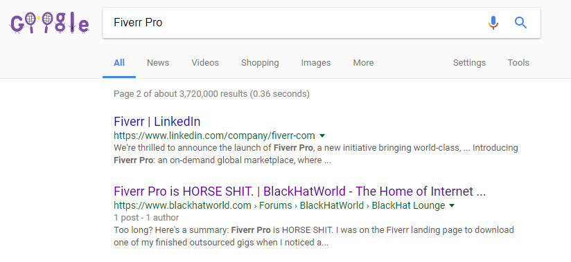The height and width of the screenshot is (262, 571).
Task: Focus the search box containing Fiverr Pro
Action: (322, 23)
